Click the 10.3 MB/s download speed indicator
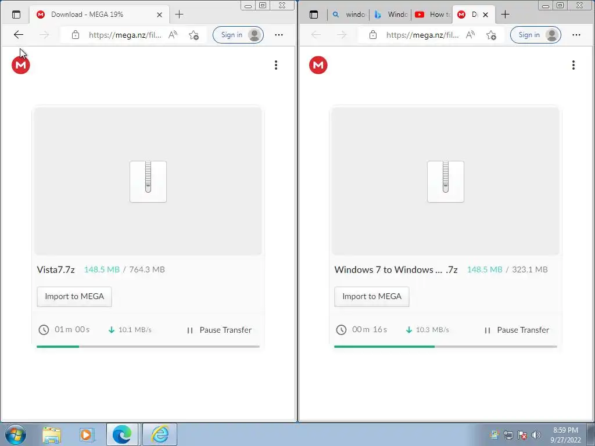 click(428, 330)
